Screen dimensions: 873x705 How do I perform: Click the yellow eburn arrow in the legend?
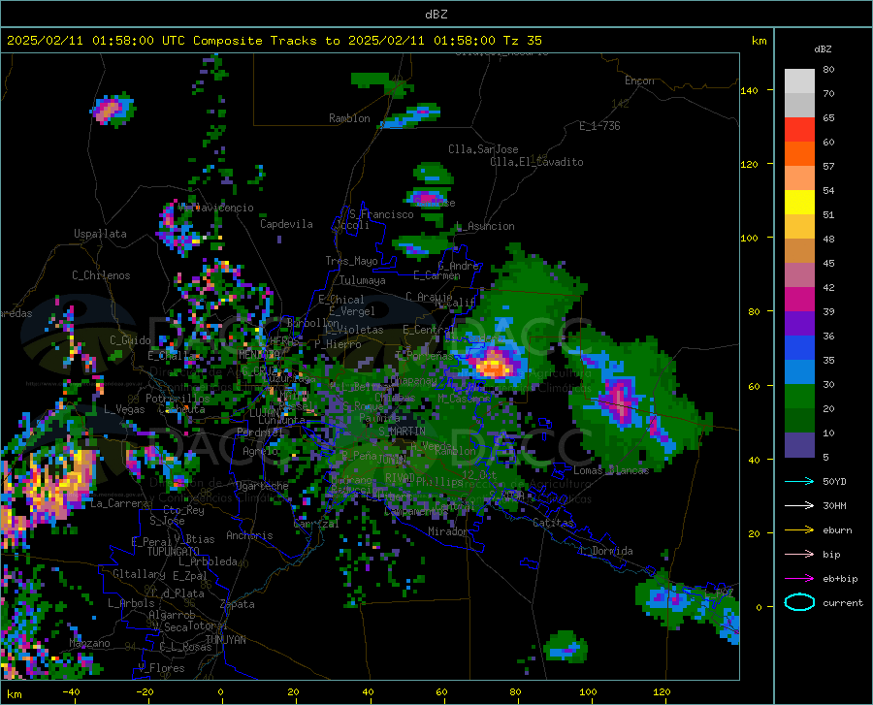[x=799, y=530]
